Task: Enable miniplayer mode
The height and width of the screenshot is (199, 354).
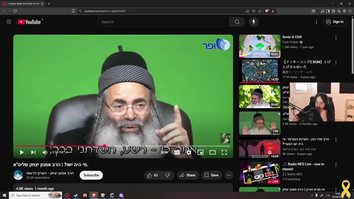Action: point(201,152)
